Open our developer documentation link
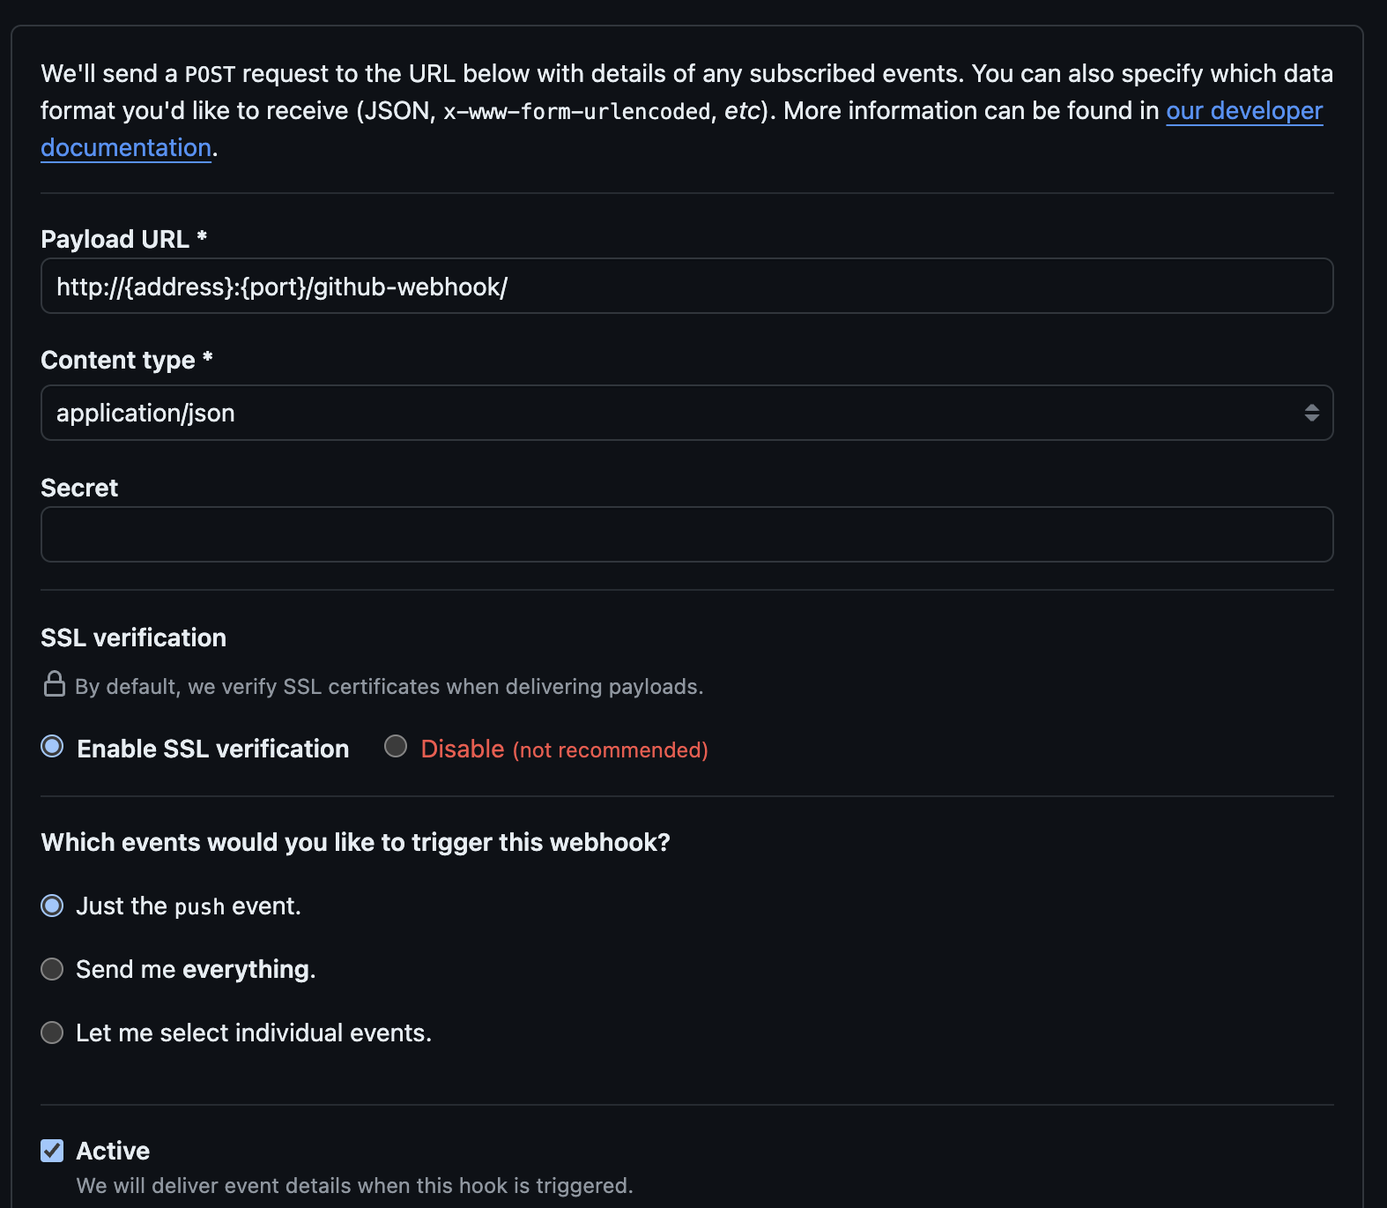This screenshot has width=1387, height=1208. point(1244,111)
